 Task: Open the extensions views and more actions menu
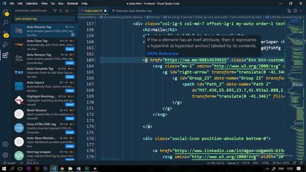click(73, 11)
